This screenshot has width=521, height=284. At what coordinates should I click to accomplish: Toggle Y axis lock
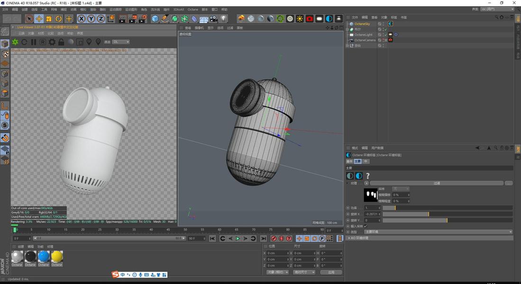click(91, 19)
